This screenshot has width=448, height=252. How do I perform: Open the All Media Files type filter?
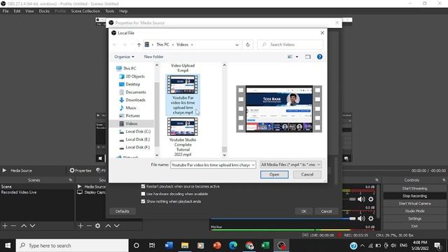click(x=290, y=165)
